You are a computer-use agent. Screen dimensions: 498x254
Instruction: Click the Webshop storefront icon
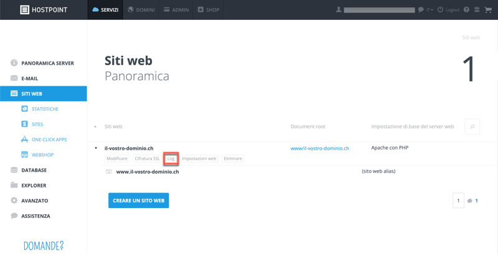[24, 155]
